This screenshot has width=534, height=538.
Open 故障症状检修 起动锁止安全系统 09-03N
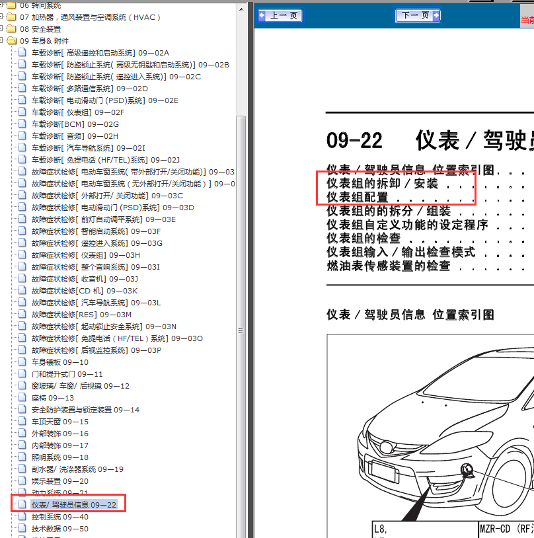[x=104, y=327]
